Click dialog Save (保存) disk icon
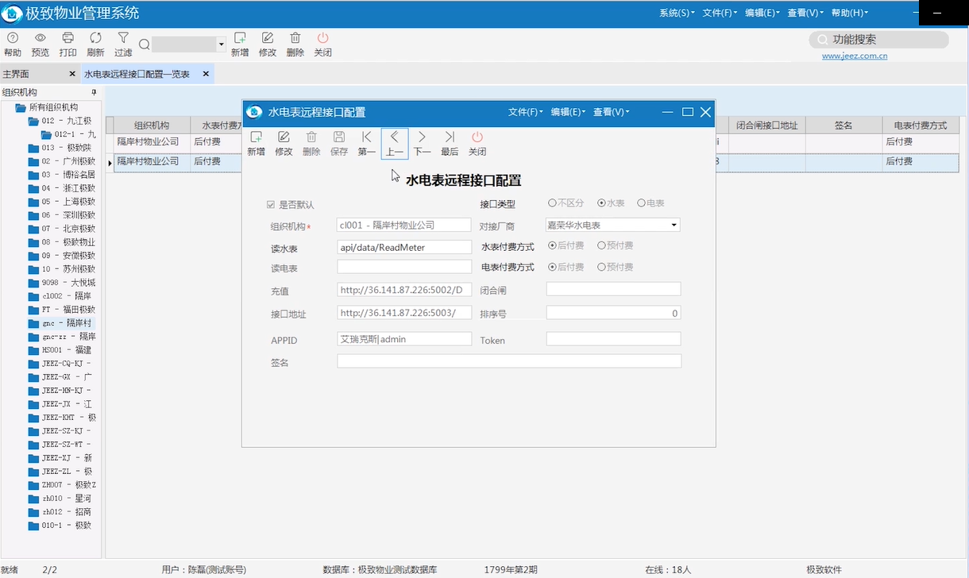 point(339,137)
